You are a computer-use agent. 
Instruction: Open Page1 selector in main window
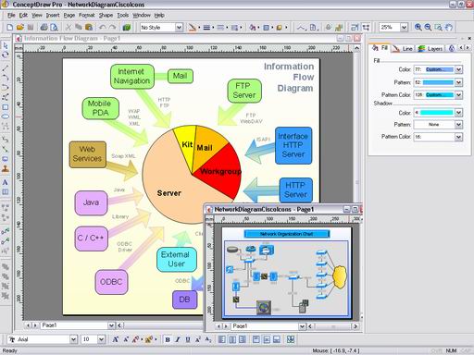tap(111, 325)
